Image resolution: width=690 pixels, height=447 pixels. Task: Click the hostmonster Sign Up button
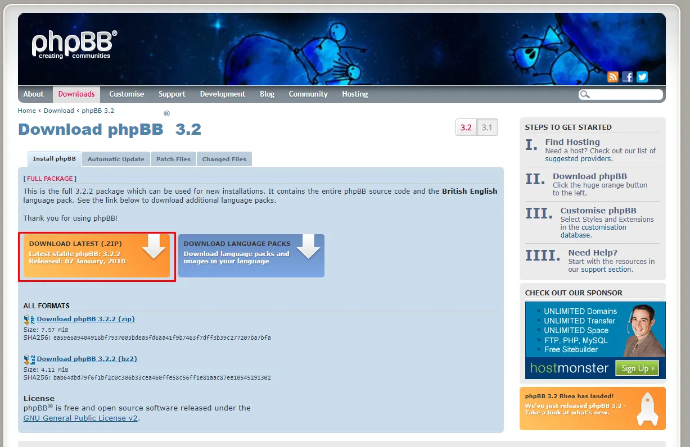tap(637, 368)
